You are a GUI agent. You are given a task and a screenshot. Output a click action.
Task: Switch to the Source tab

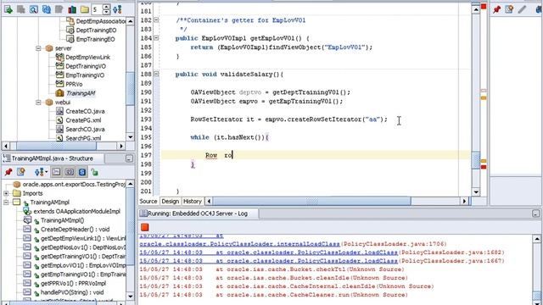(x=148, y=202)
